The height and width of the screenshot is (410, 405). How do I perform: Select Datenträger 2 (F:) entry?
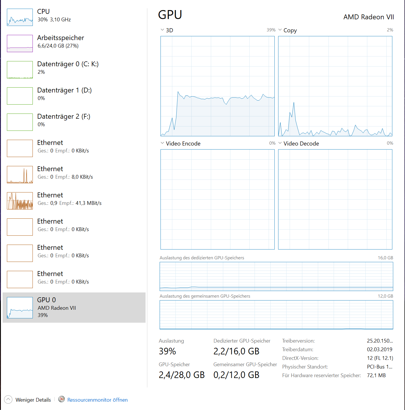point(74,122)
